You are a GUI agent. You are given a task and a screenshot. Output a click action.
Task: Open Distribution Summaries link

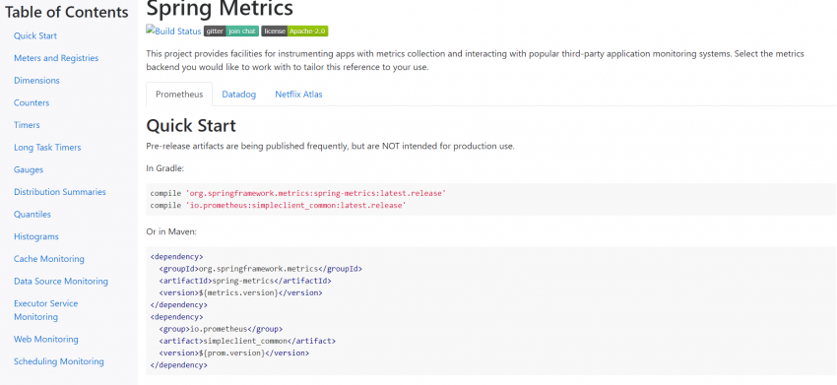(x=60, y=192)
